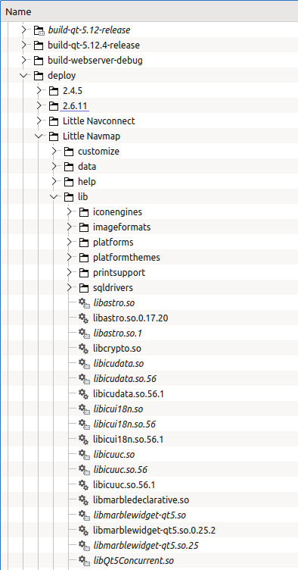Select the libmarblewidget-qt5.so file name
The height and width of the screenshot is (570, 298).
click(x=140, y=515)
